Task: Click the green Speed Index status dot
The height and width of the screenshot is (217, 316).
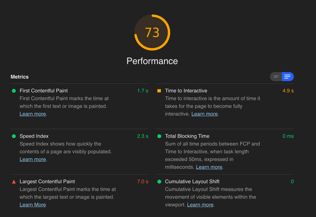Action: click(14, 136)
